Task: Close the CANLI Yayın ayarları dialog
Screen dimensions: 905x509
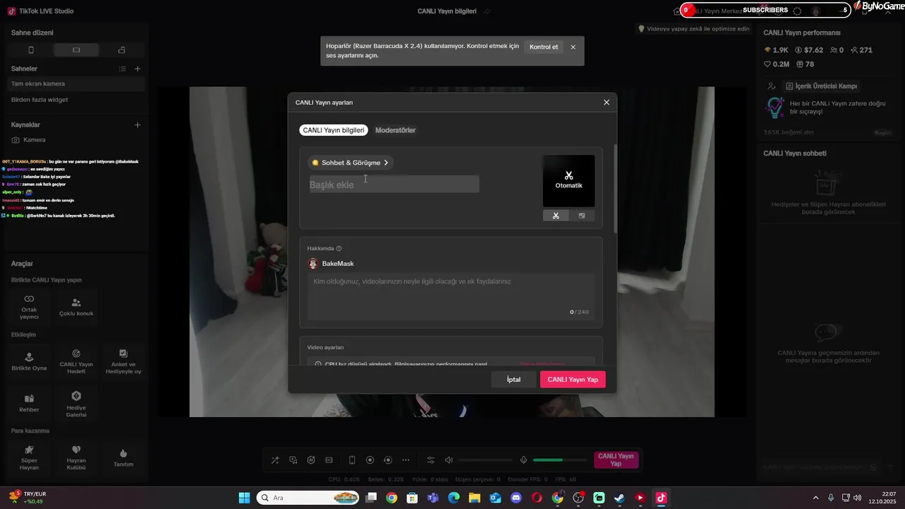Action: (606, 103)
